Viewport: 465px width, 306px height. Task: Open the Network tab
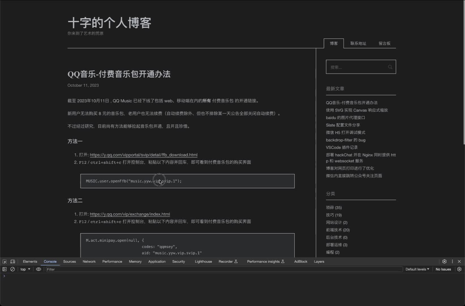tap(89, 262)
